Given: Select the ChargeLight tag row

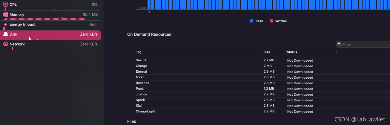Looking at the screenshot, I should (260, 111).
